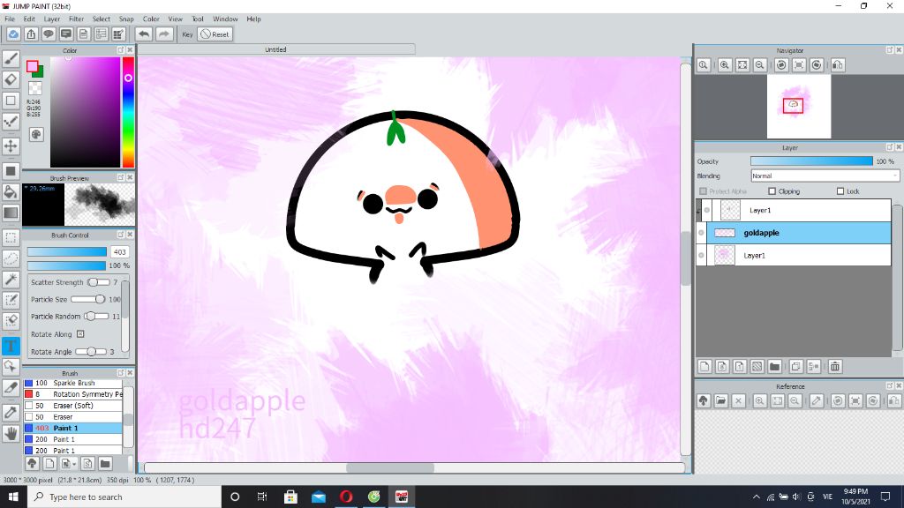Open the Filter menu
The height and width of the screenshot is (508, 904).
[76, 19]
